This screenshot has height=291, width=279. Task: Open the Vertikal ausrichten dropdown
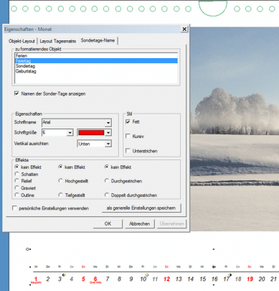108,144
